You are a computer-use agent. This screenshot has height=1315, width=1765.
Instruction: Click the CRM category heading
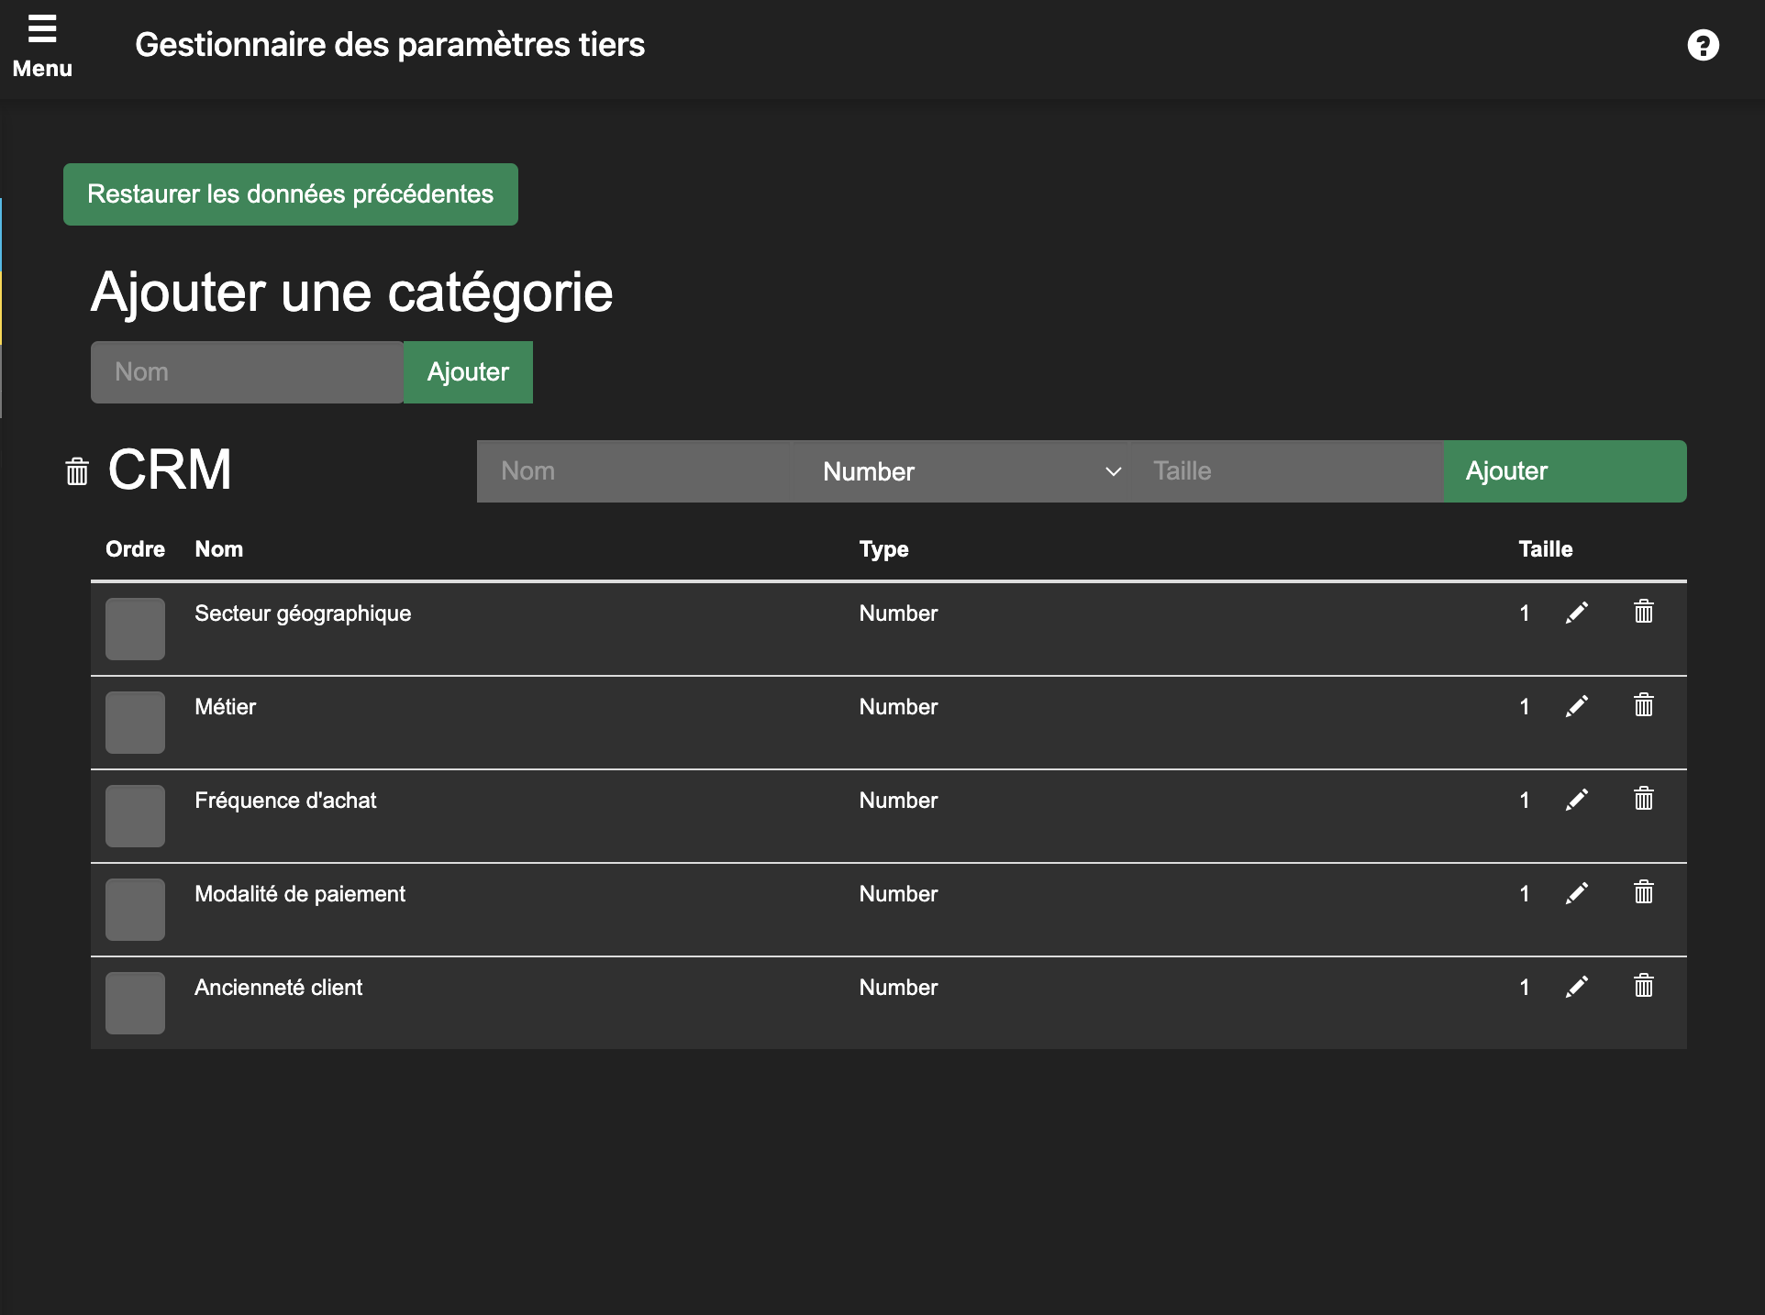(170, 470)
